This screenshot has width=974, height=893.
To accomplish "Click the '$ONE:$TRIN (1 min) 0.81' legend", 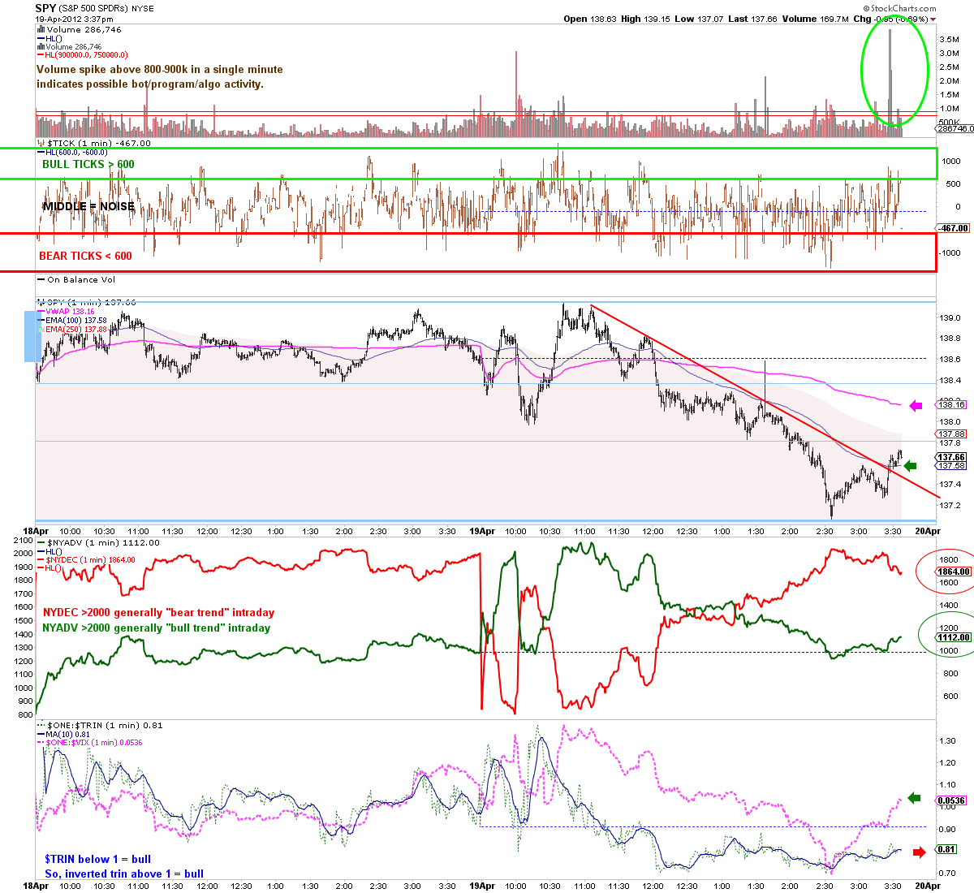I will (100, 725).
